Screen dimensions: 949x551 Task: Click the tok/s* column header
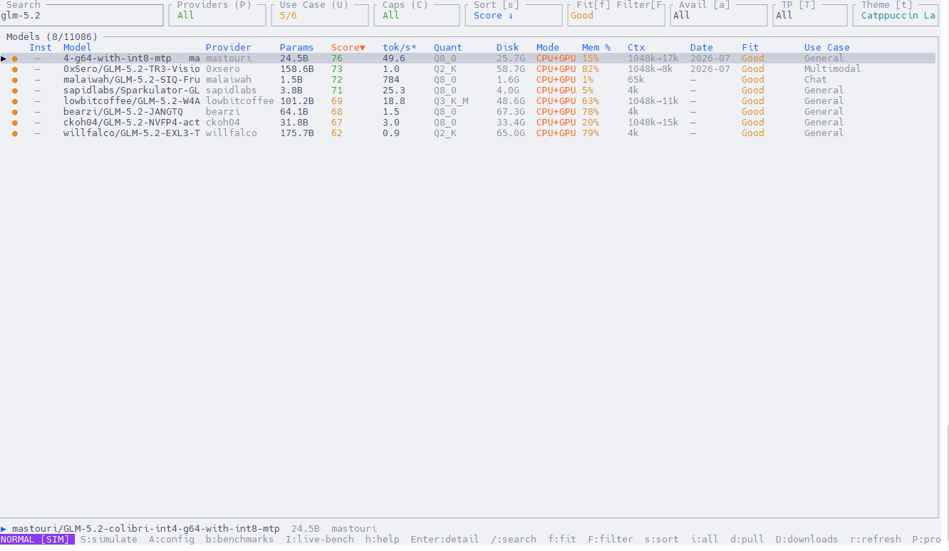400,48
